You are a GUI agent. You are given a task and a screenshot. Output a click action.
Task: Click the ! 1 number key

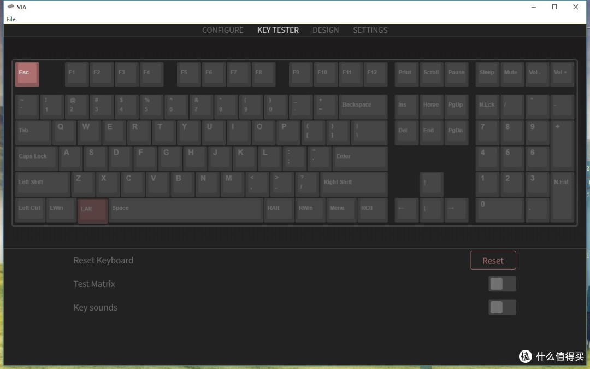52,107
